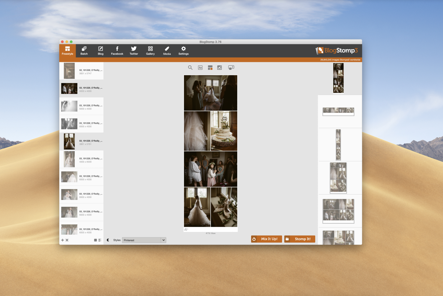Viewport: 443px width, 296px height.
Task: Click the Mix It Up! button
Action: click(x=266, y=239)
